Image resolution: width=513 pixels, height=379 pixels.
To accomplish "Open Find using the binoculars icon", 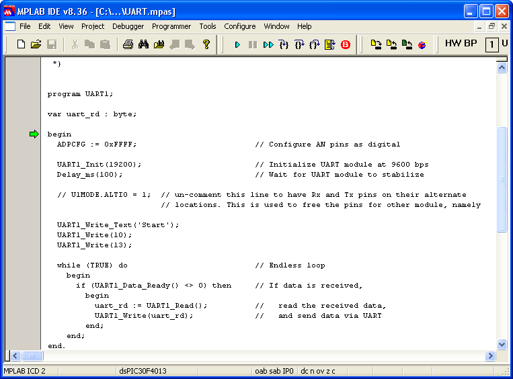I will coord(143,44).
